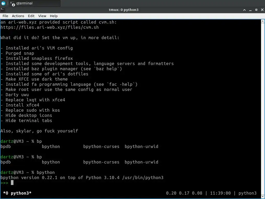Click the 'Installed baz plugin manager' line
This screenshot has height=199, width=265.
point(61,69)
